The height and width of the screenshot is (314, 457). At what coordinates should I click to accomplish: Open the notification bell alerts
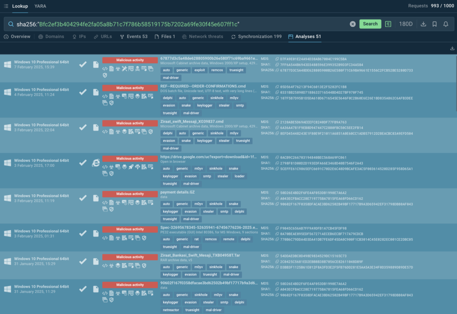[445, 24]
